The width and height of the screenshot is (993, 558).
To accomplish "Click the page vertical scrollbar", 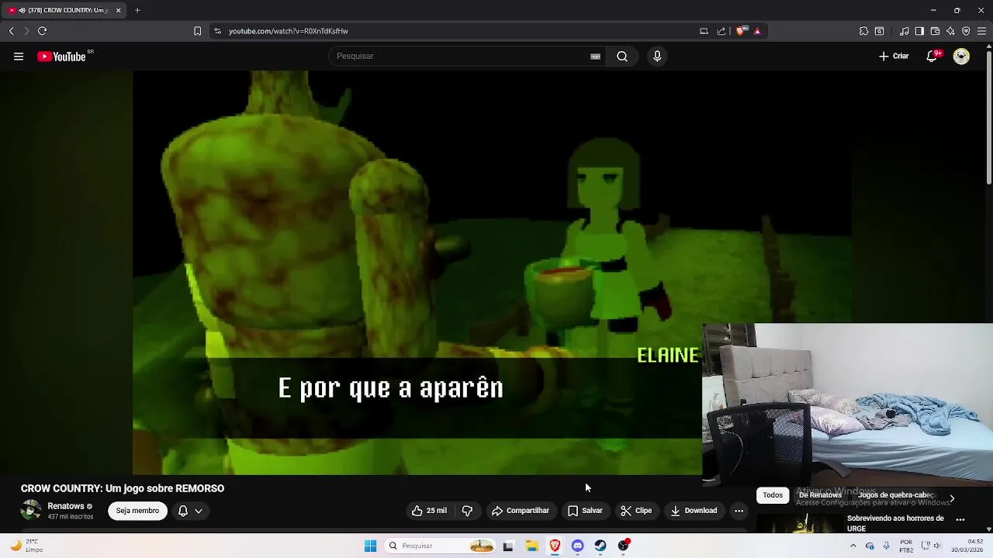I will 988,116.
